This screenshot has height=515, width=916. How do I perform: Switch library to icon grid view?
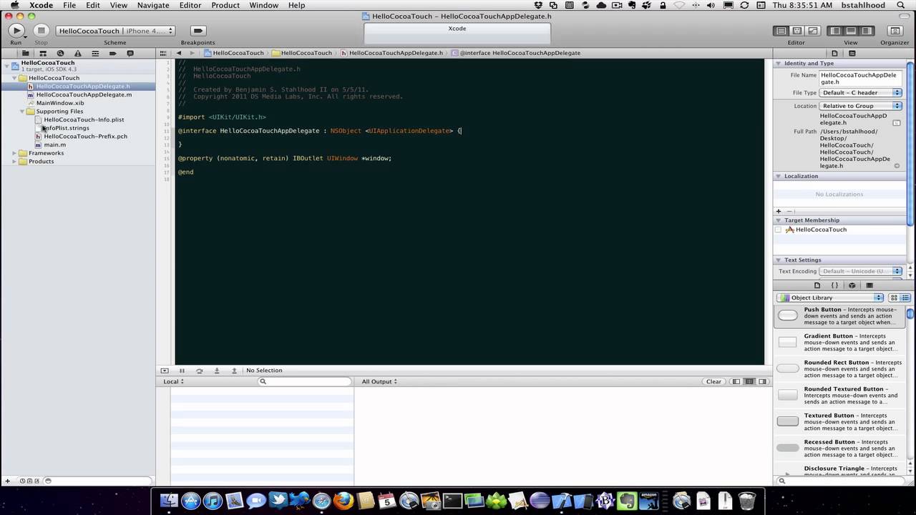click(x=894, y=298)
